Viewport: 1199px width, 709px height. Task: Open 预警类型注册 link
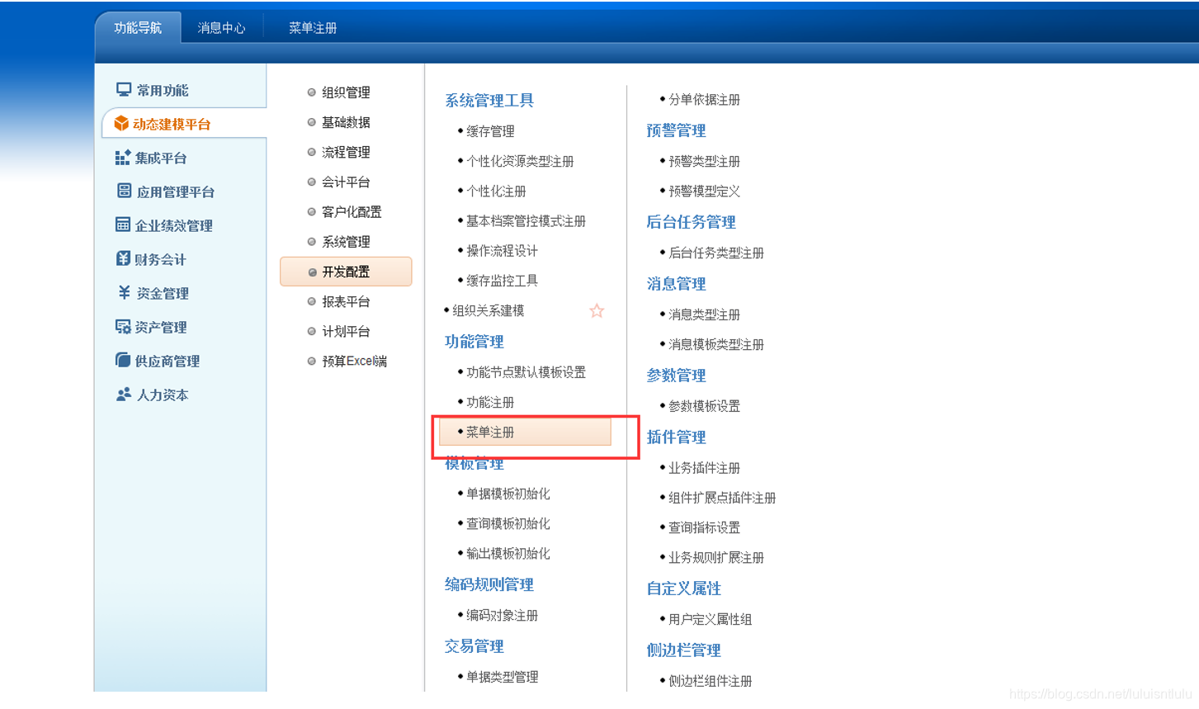704,161
